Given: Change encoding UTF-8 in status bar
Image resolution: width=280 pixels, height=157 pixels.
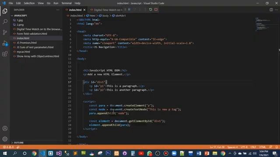Looking at the screenshot, I should coord(244,147).
